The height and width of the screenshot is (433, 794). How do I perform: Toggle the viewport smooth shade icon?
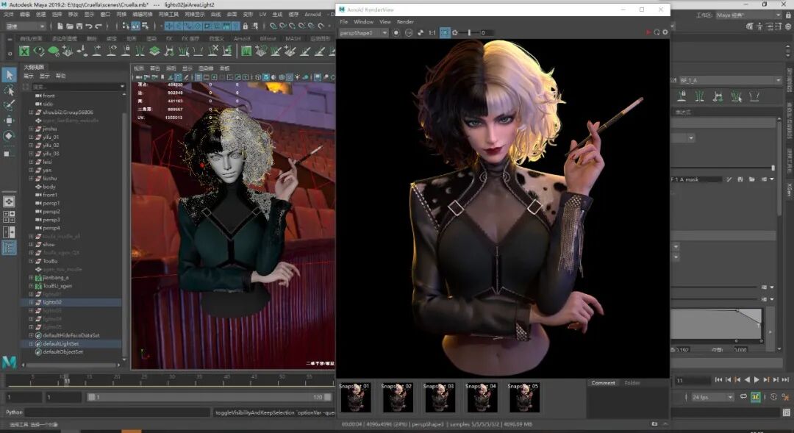[x=266, y=77]
